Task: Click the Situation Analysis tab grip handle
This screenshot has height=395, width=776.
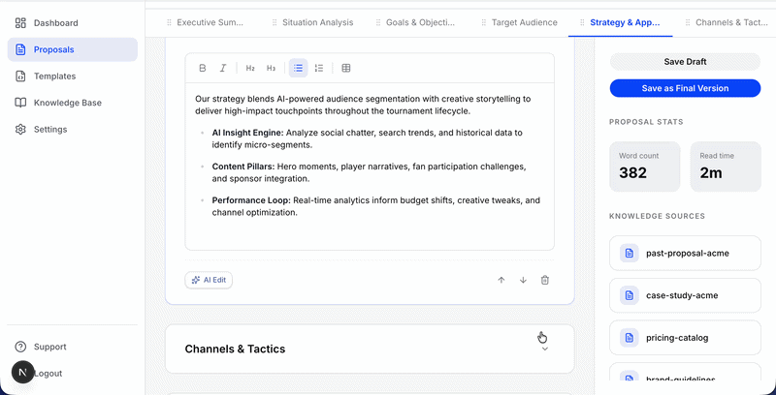Action: [x=275, y=22]
